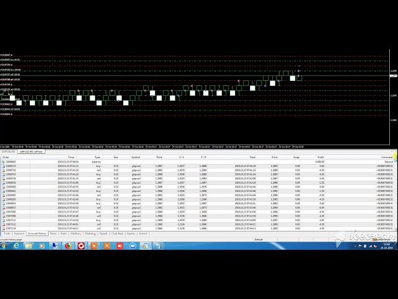This screenshot has width=398, height=299.
Task: Select the GBPUSD,M5 (offline) chart tab
Action: pos(30,151)
